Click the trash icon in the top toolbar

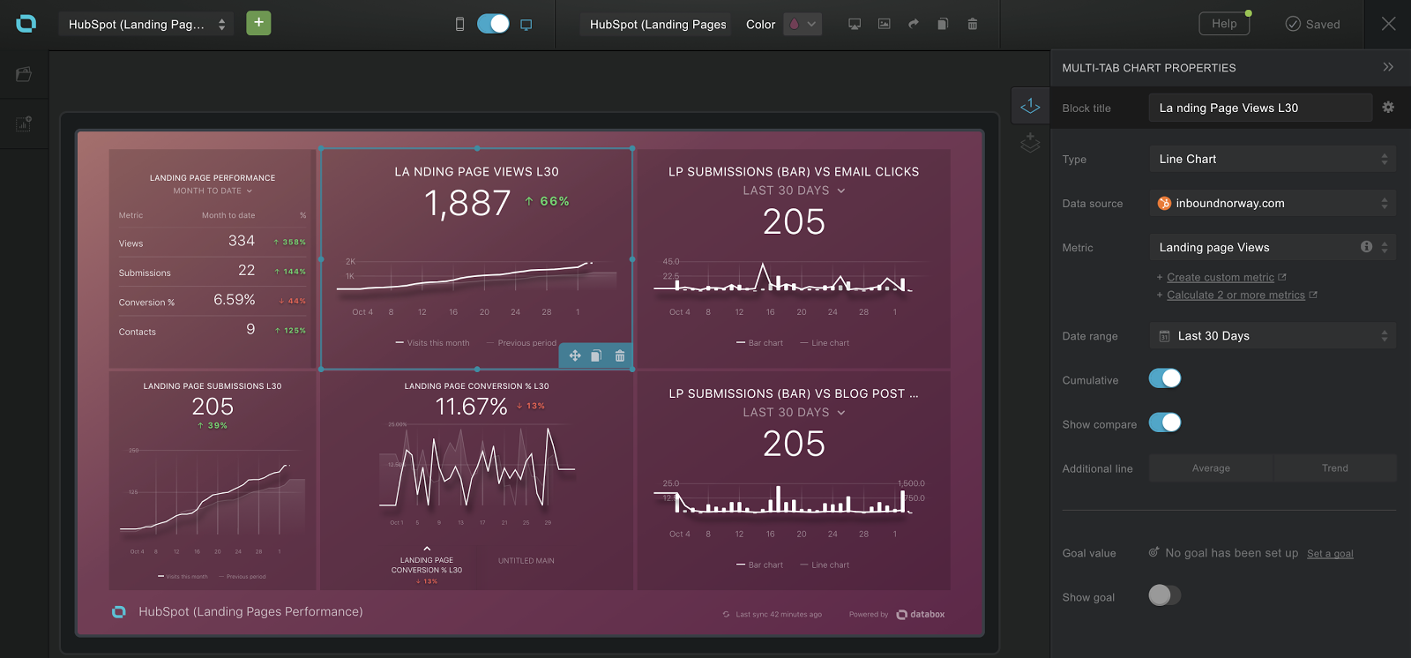point(972,24)
